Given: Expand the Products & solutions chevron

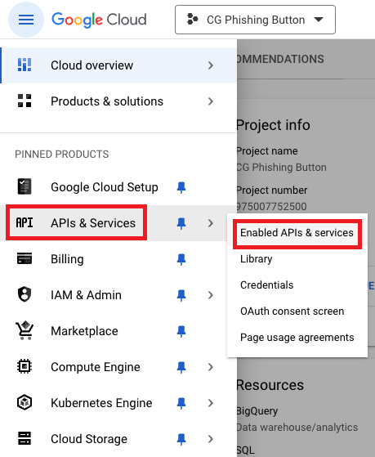Looking at the screenshot, I should [x=211, y=101].
